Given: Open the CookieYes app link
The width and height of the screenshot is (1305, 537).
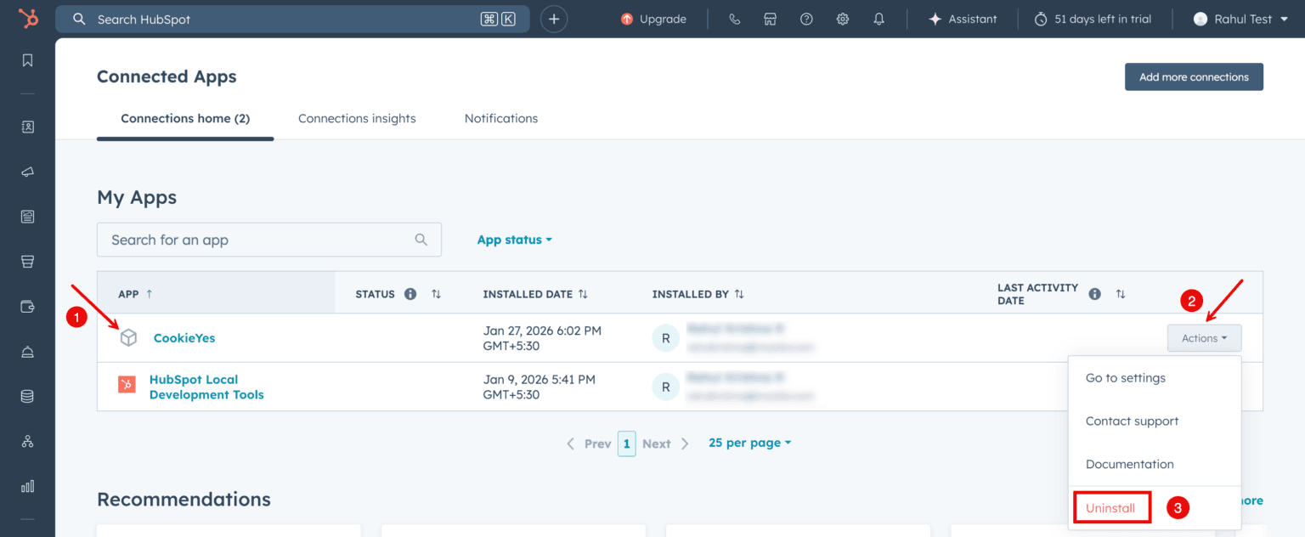Looking at the screenshot, I should coord(184,338).
